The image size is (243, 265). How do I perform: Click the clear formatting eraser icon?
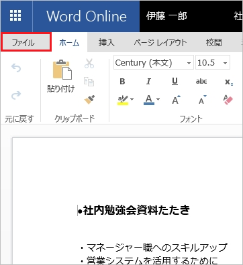[x=228, y=100]
